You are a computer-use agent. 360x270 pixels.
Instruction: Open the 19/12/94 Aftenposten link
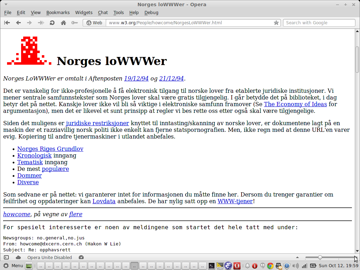click(x=136, y=78)
